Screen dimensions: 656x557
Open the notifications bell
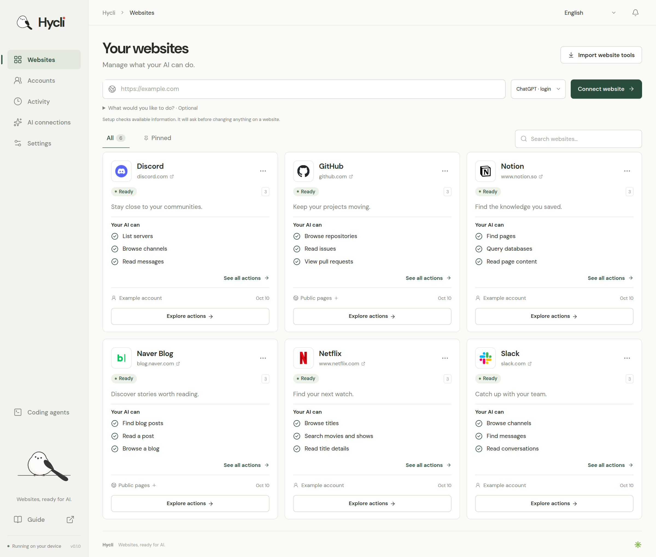tap(635, 13)
